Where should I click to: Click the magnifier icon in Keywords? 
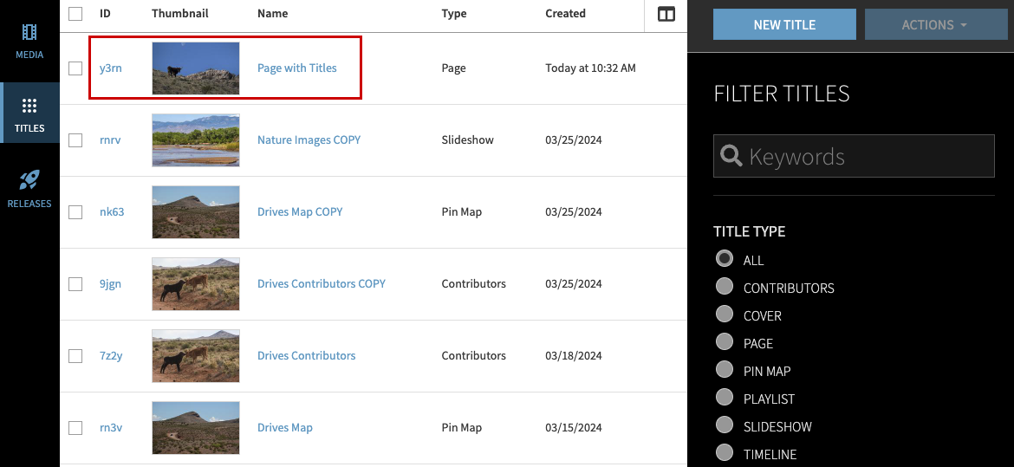731,156
